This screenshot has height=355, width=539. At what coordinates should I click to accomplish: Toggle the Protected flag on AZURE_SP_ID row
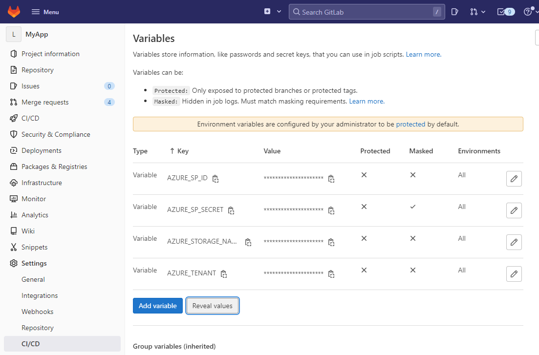pos(364,175)
